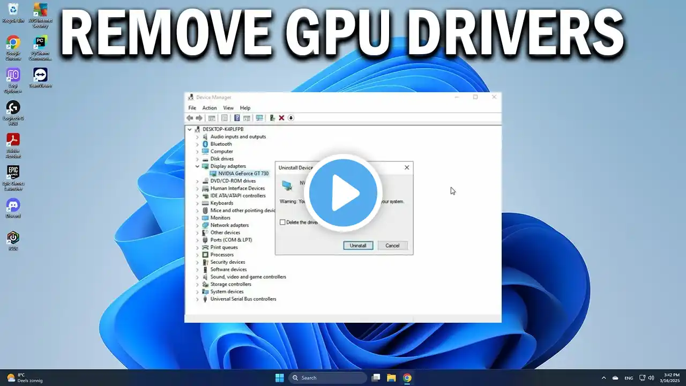Select the Logitech G HUB shortcut
The height and width of the screenshot is (386, 686).
pos(13,113)
